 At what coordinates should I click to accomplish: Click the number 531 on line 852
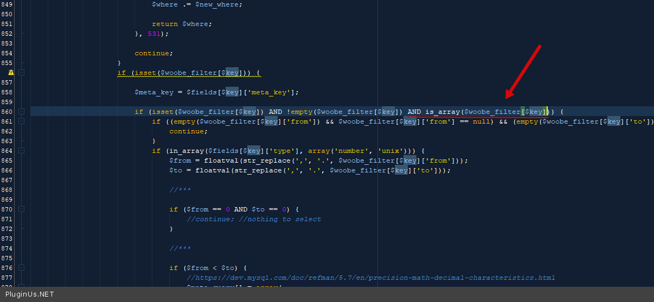[154, 34]
